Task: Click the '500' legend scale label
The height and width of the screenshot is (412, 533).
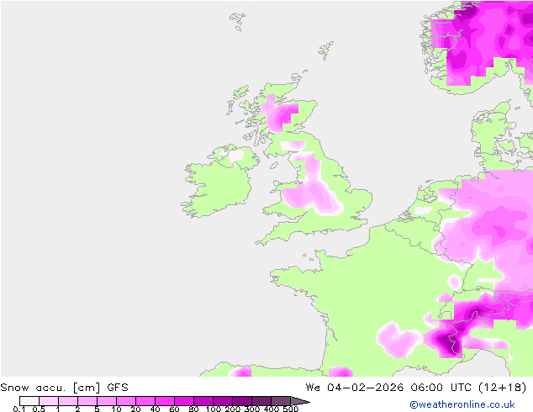Action: point(291,409)
